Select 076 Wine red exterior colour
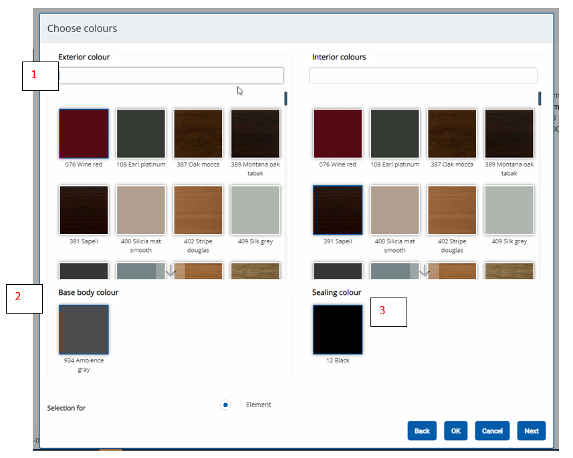Screen dimensions: 573x458 pyautogui.click(x=83, y=133)
